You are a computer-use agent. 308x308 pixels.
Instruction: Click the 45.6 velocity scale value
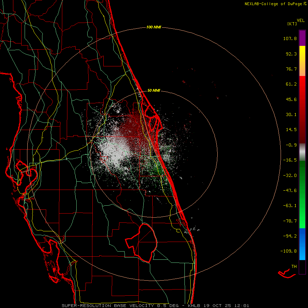(291, 99)
